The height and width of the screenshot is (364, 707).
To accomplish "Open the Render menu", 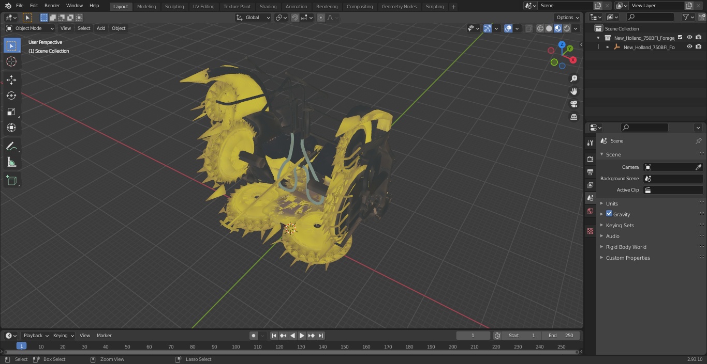I will (52, 6).
